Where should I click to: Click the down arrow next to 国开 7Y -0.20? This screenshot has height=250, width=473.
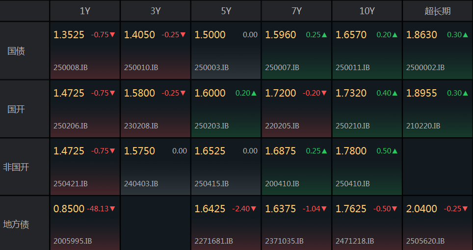pos(324,93)
